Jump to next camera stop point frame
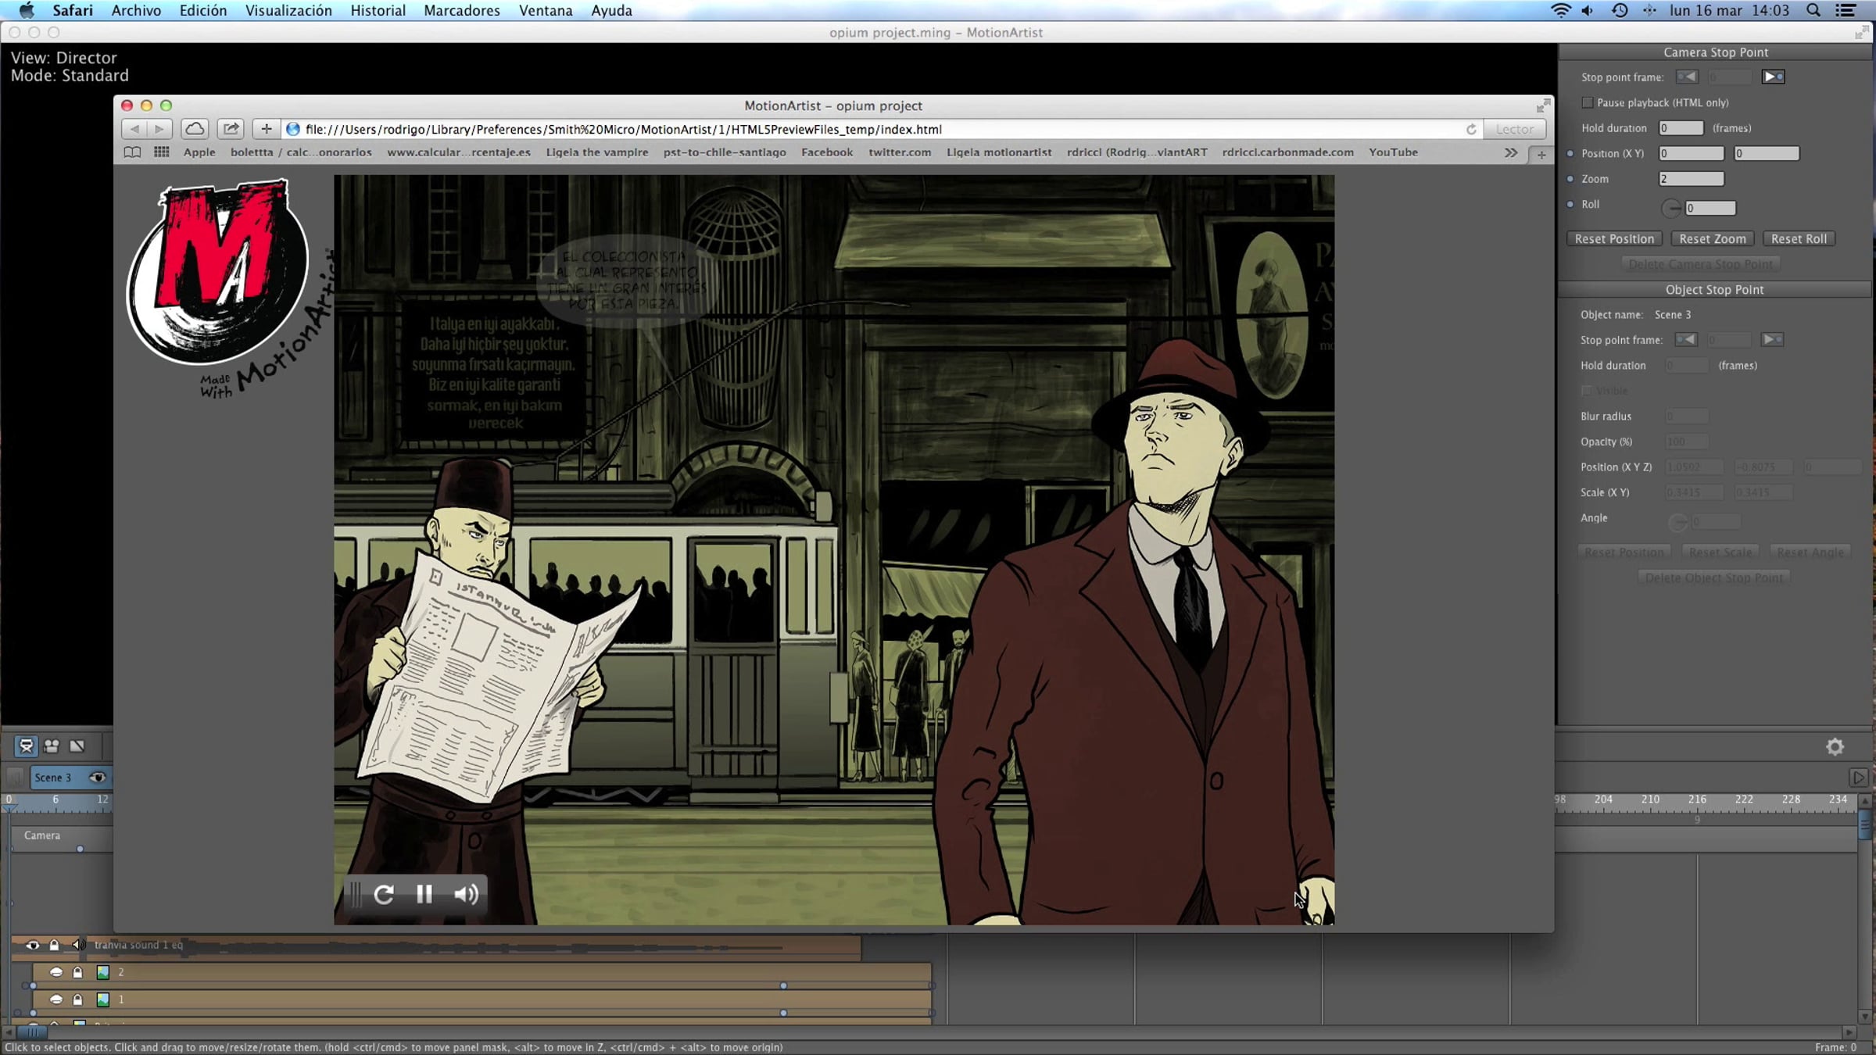The width and height of the screenshot is (1876, 1055). [x=1773, y=77]
